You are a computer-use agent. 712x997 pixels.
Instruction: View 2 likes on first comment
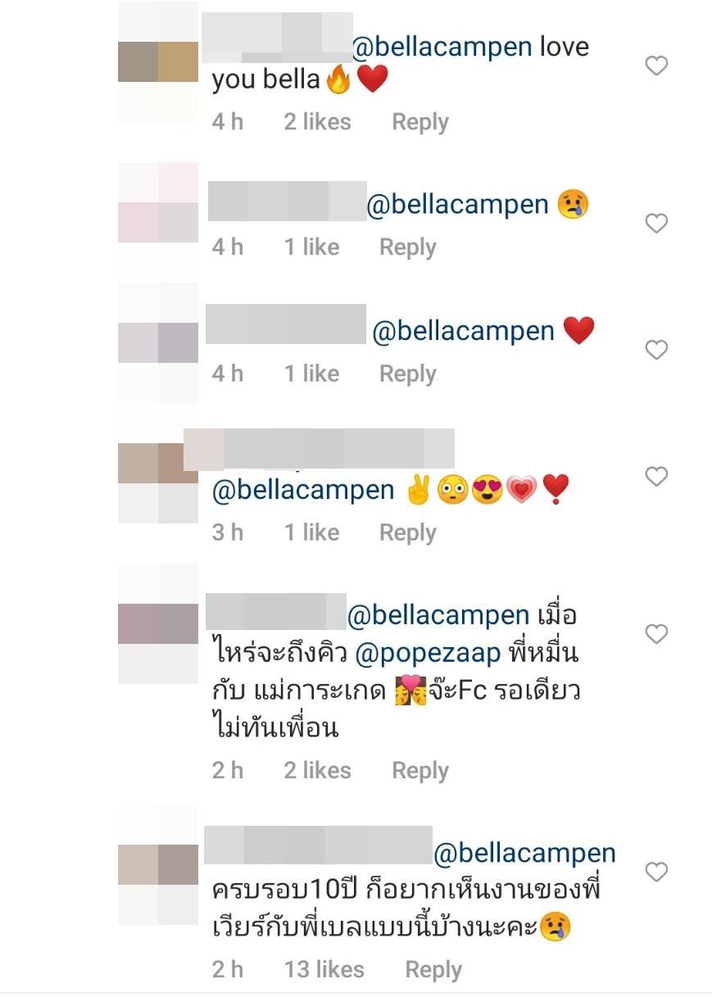pos(318,122)
